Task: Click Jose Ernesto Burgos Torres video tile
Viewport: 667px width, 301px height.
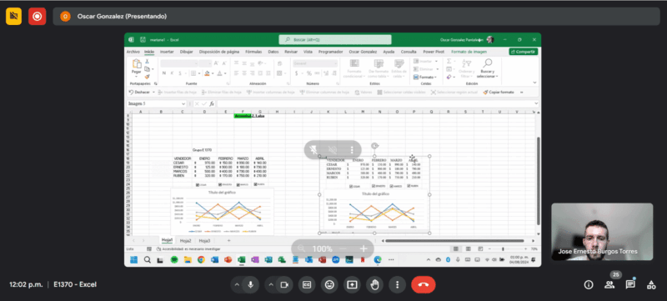Action: (x=602, y=232)
